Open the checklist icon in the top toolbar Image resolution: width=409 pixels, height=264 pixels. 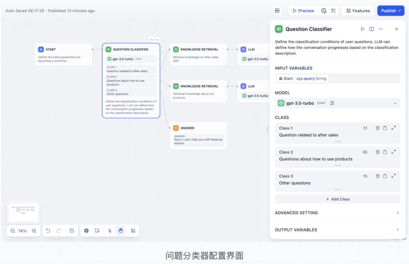coord(333,11)
